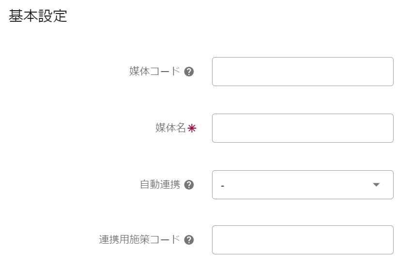This screenshot has height=265, width=412.
Task: Place cursor in the top text box
Action: (302, 72)
